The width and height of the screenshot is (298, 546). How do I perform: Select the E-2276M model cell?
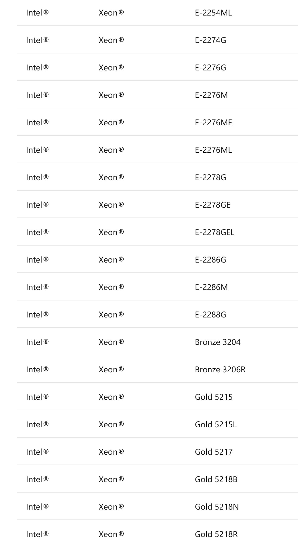click(x=211, y=95)
